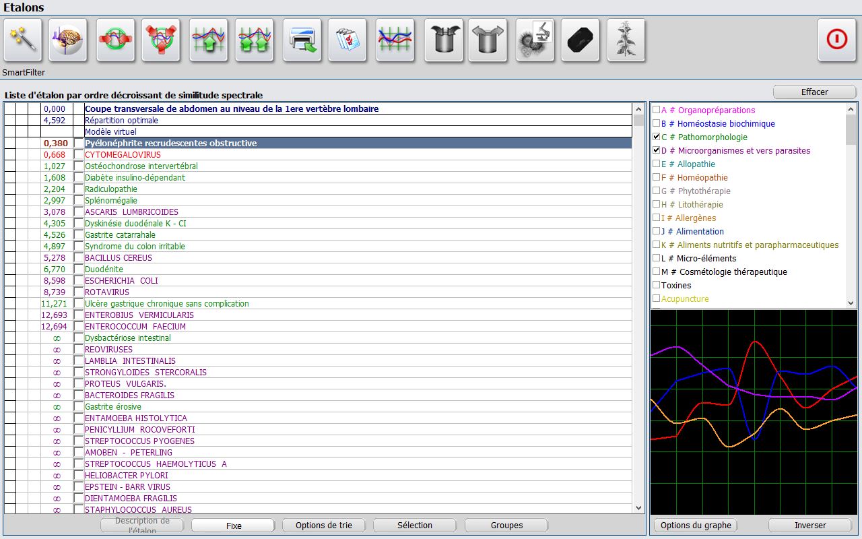The height and width of the screenshot is (539, 862).
Task: Enable the A # Organopréparations checkbox
Action: 657,110
